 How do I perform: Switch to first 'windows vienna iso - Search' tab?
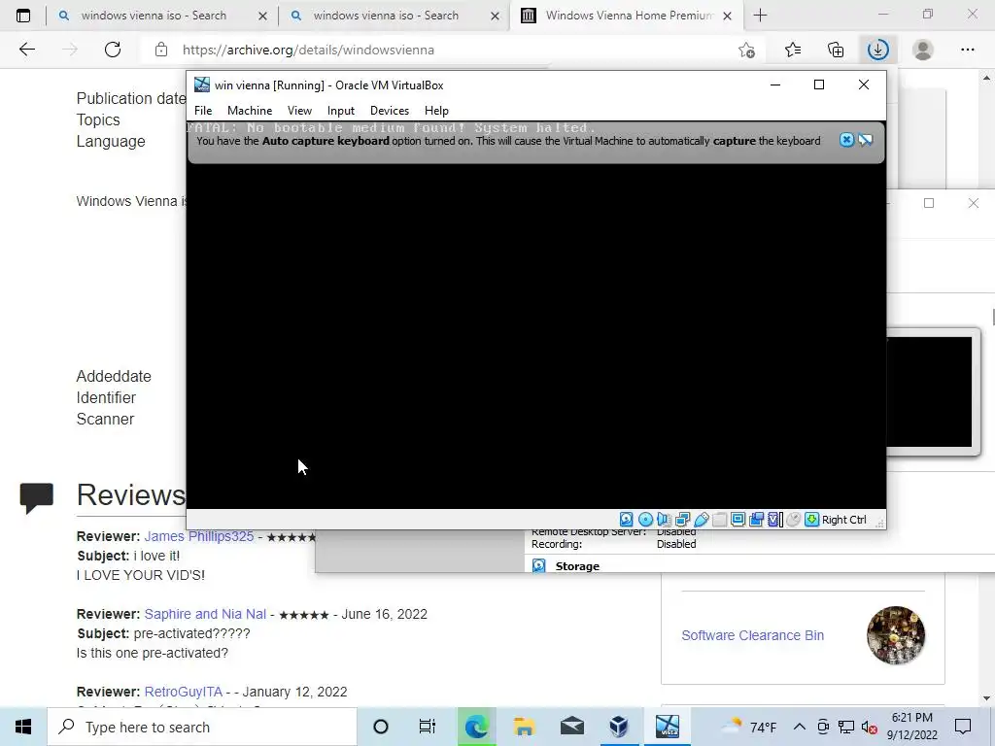[x=154, y=16]
